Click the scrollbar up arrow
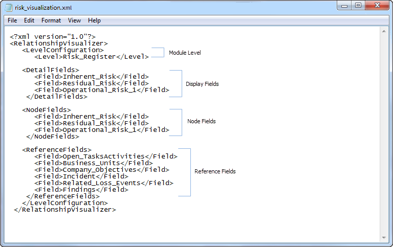Image resolution: width=393 pixels, height=247 pixels. click(x=384, y=31)
